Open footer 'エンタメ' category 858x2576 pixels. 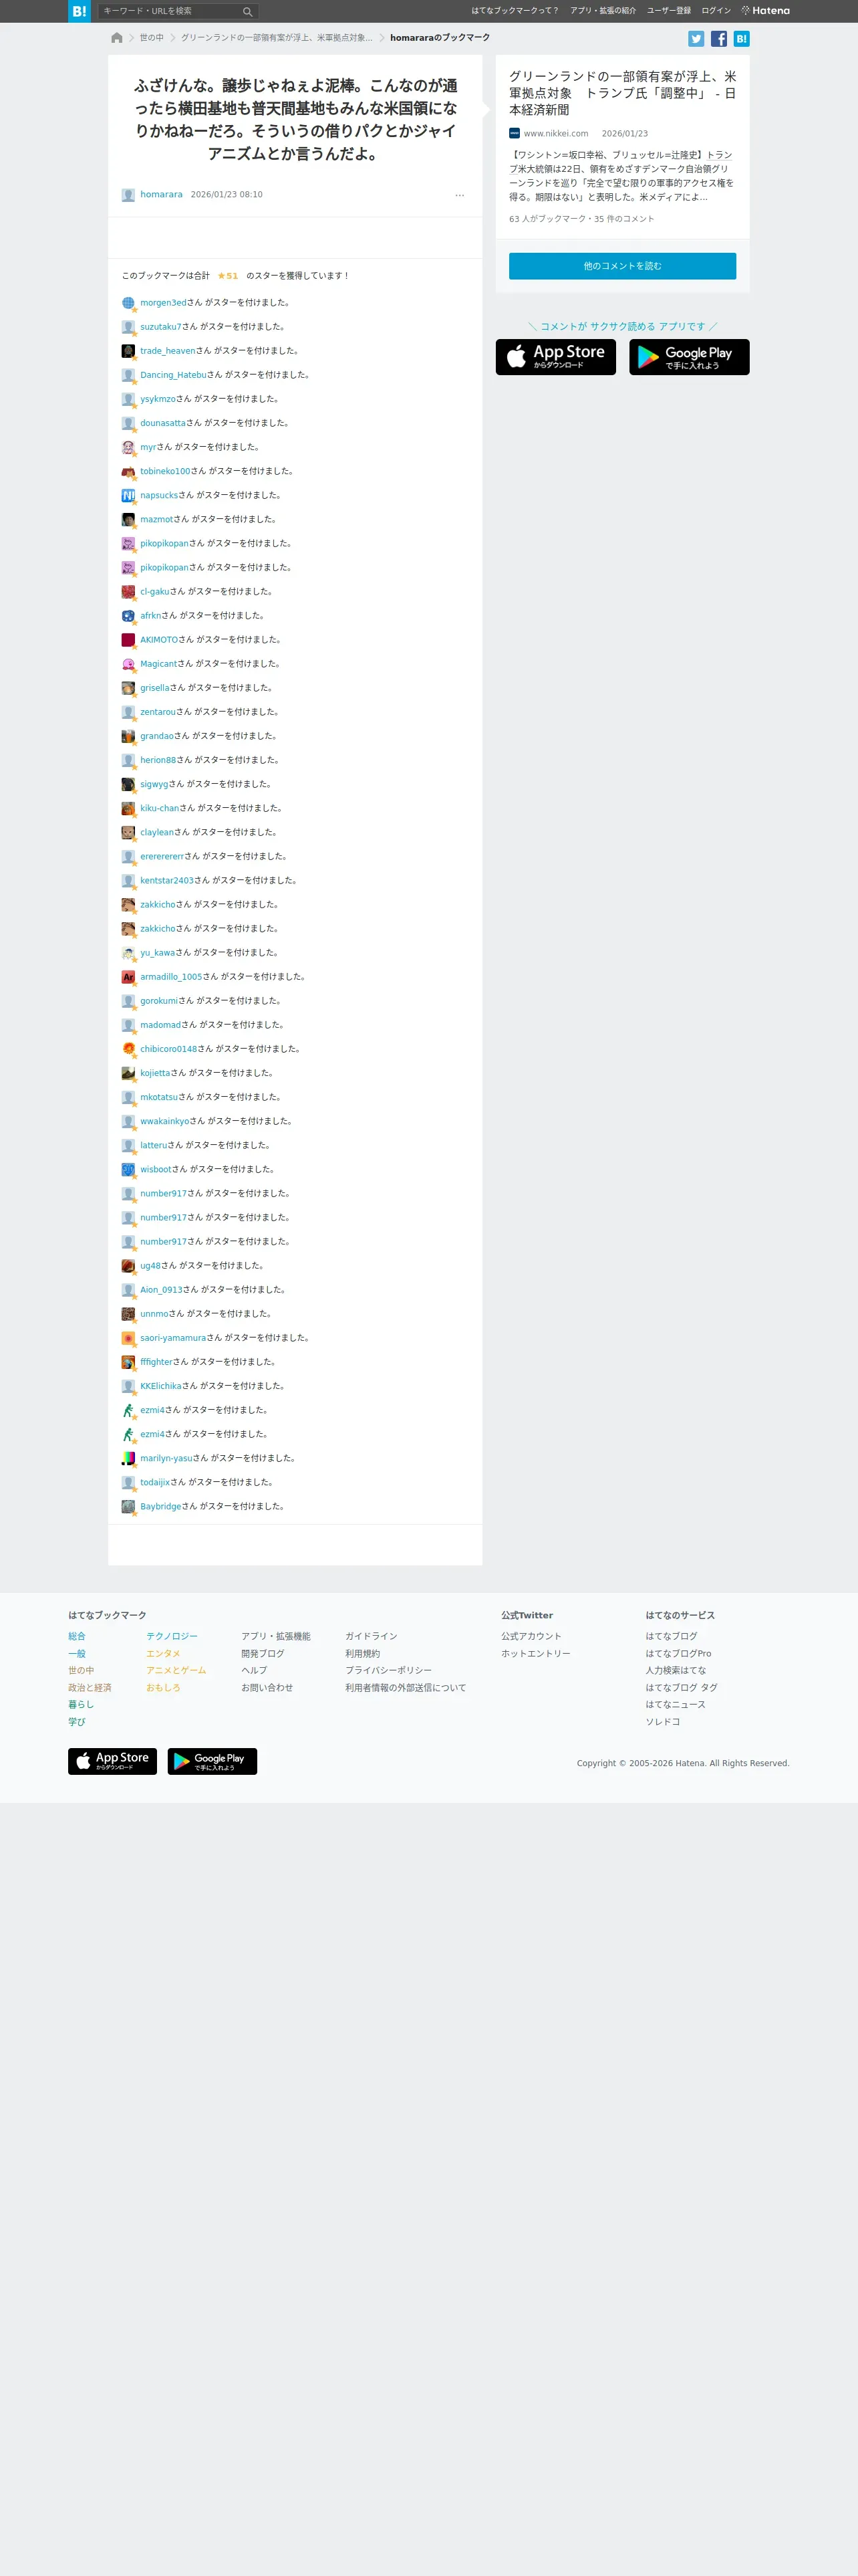click(163, 1654)
